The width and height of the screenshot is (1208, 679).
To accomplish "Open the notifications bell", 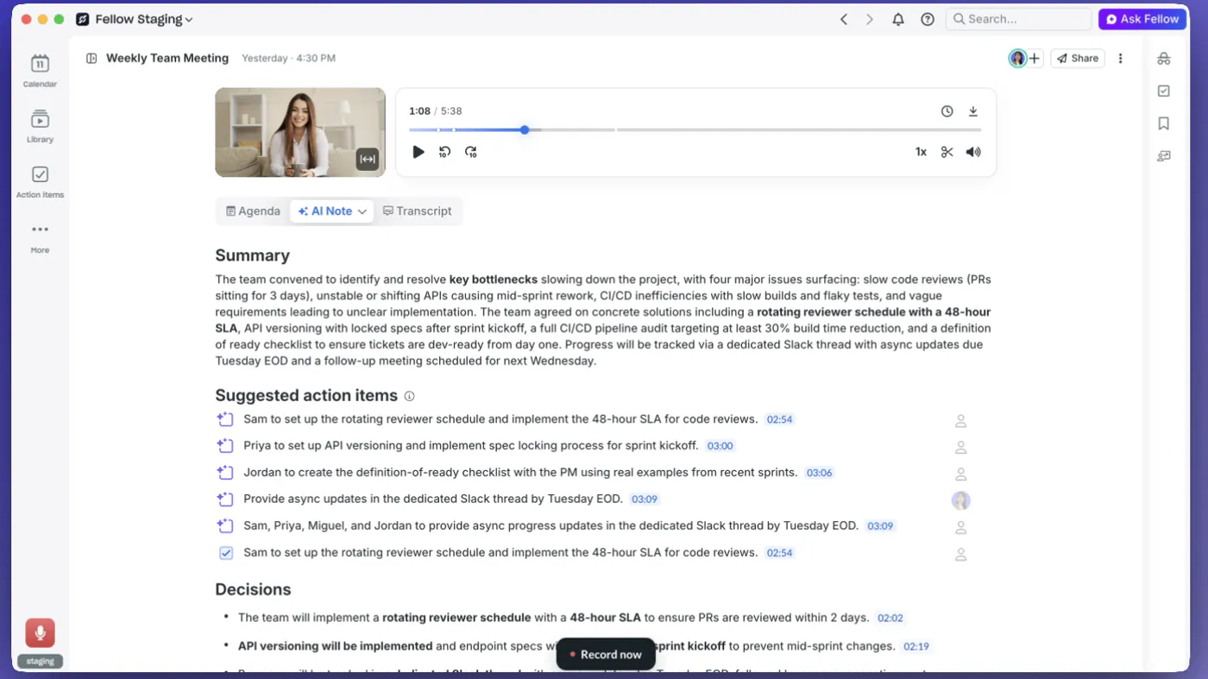I will coord(898,19).
